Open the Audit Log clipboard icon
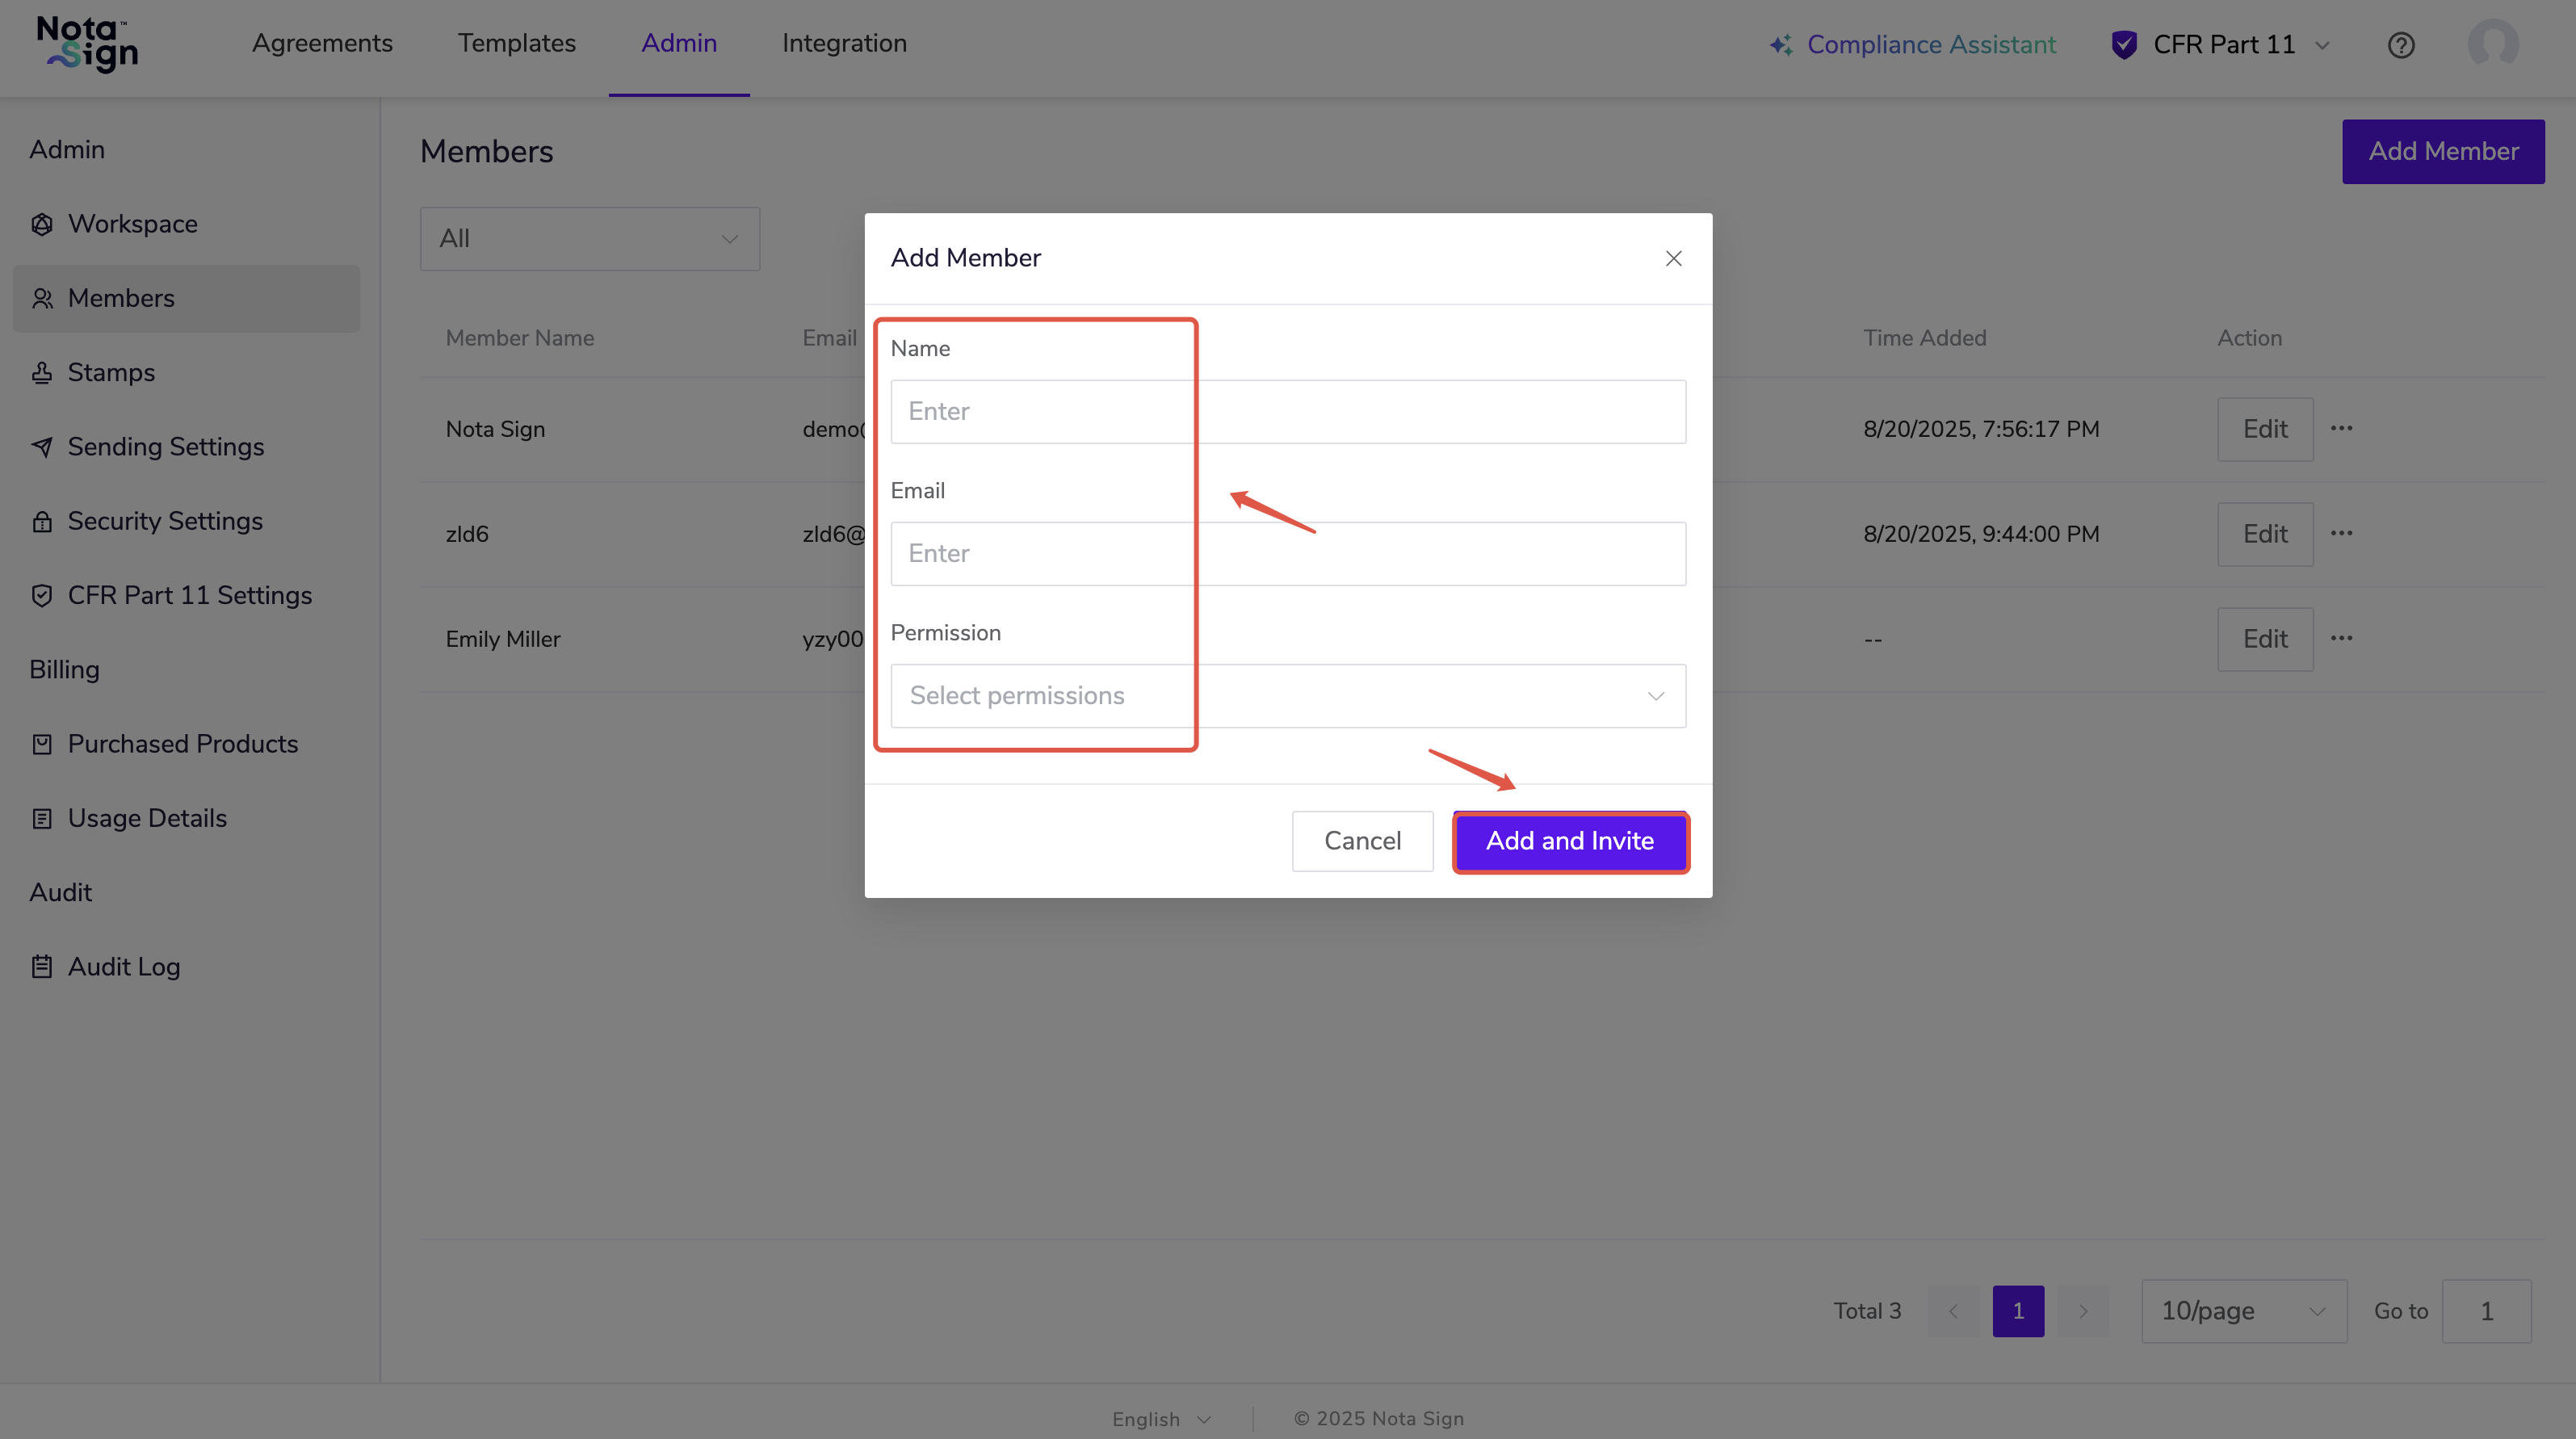This screenshot has height=1439, width=2576. [x=42, y=967]
